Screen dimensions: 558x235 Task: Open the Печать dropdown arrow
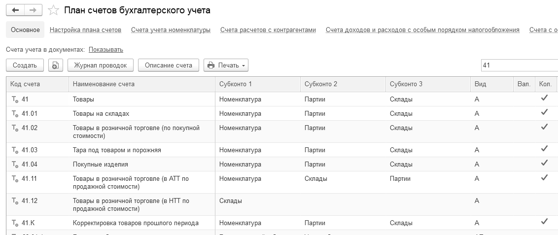[244, 66]
